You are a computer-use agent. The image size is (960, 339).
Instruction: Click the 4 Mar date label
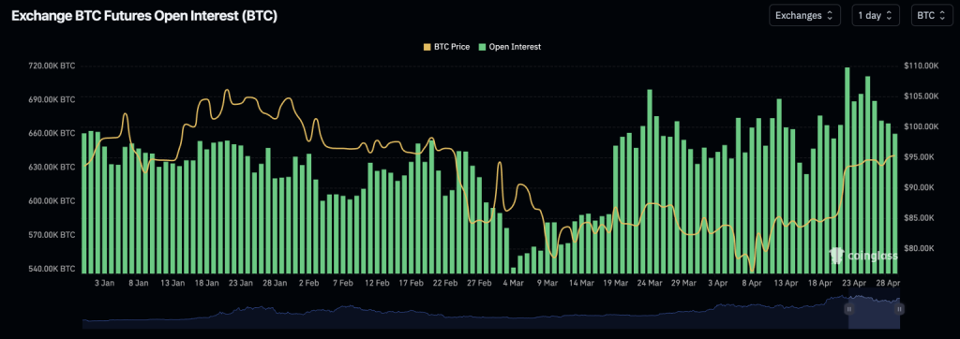(513, 284)
